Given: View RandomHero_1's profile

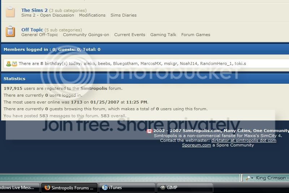Looking at the screenshot, I should click(x=216, y=63).
